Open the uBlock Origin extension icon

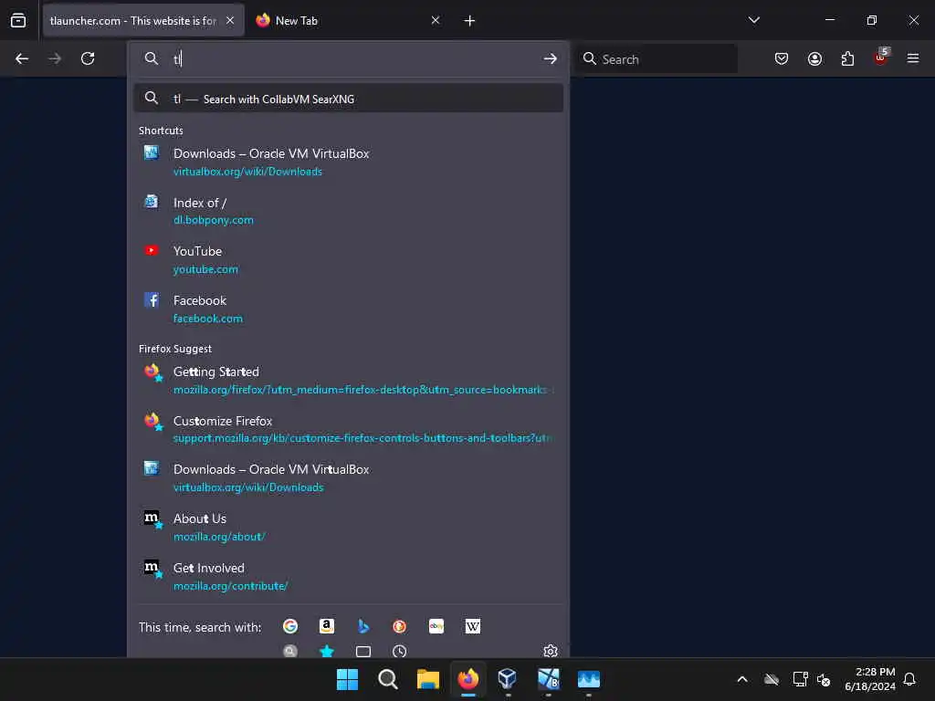point(881,58)
